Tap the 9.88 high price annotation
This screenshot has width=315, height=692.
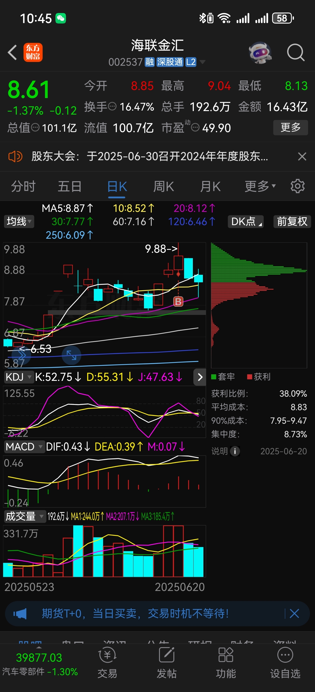[161, 249]
